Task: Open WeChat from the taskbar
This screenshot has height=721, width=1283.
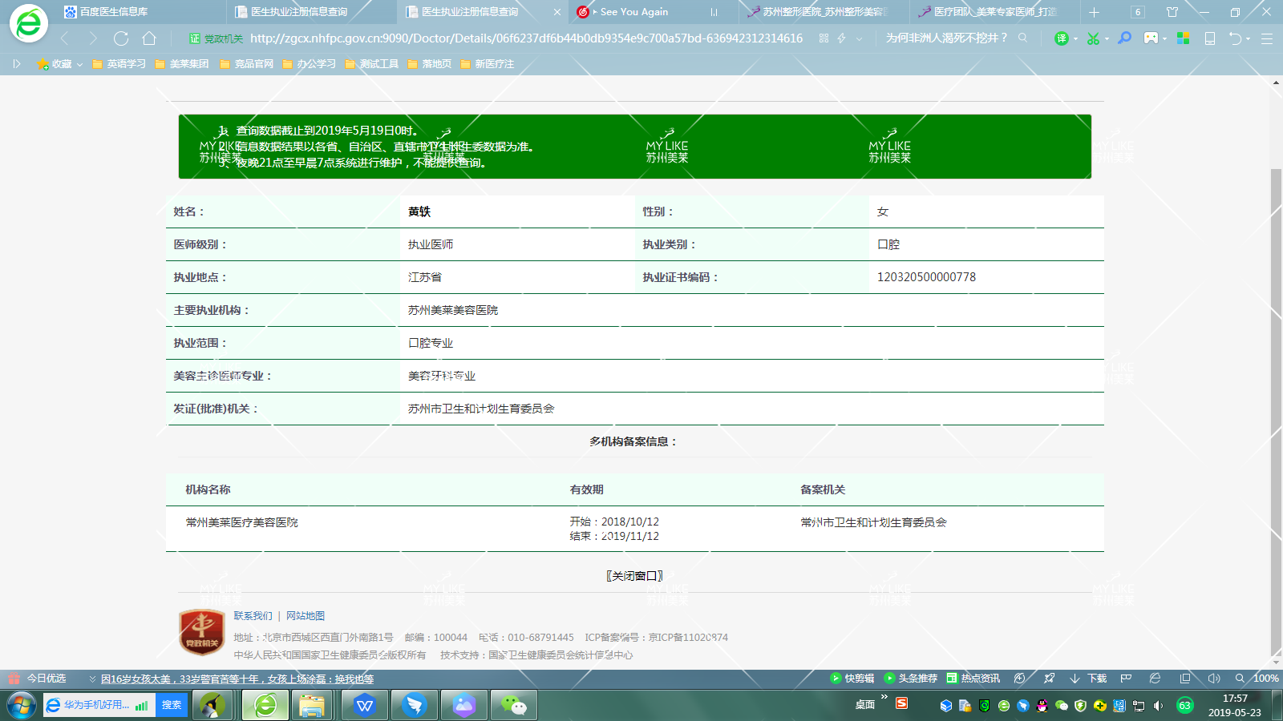Action: pos(513,705)
